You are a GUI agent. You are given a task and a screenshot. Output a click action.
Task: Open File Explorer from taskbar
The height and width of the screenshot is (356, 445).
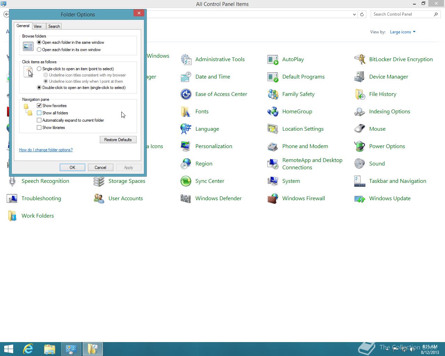(x=50, y=349)
